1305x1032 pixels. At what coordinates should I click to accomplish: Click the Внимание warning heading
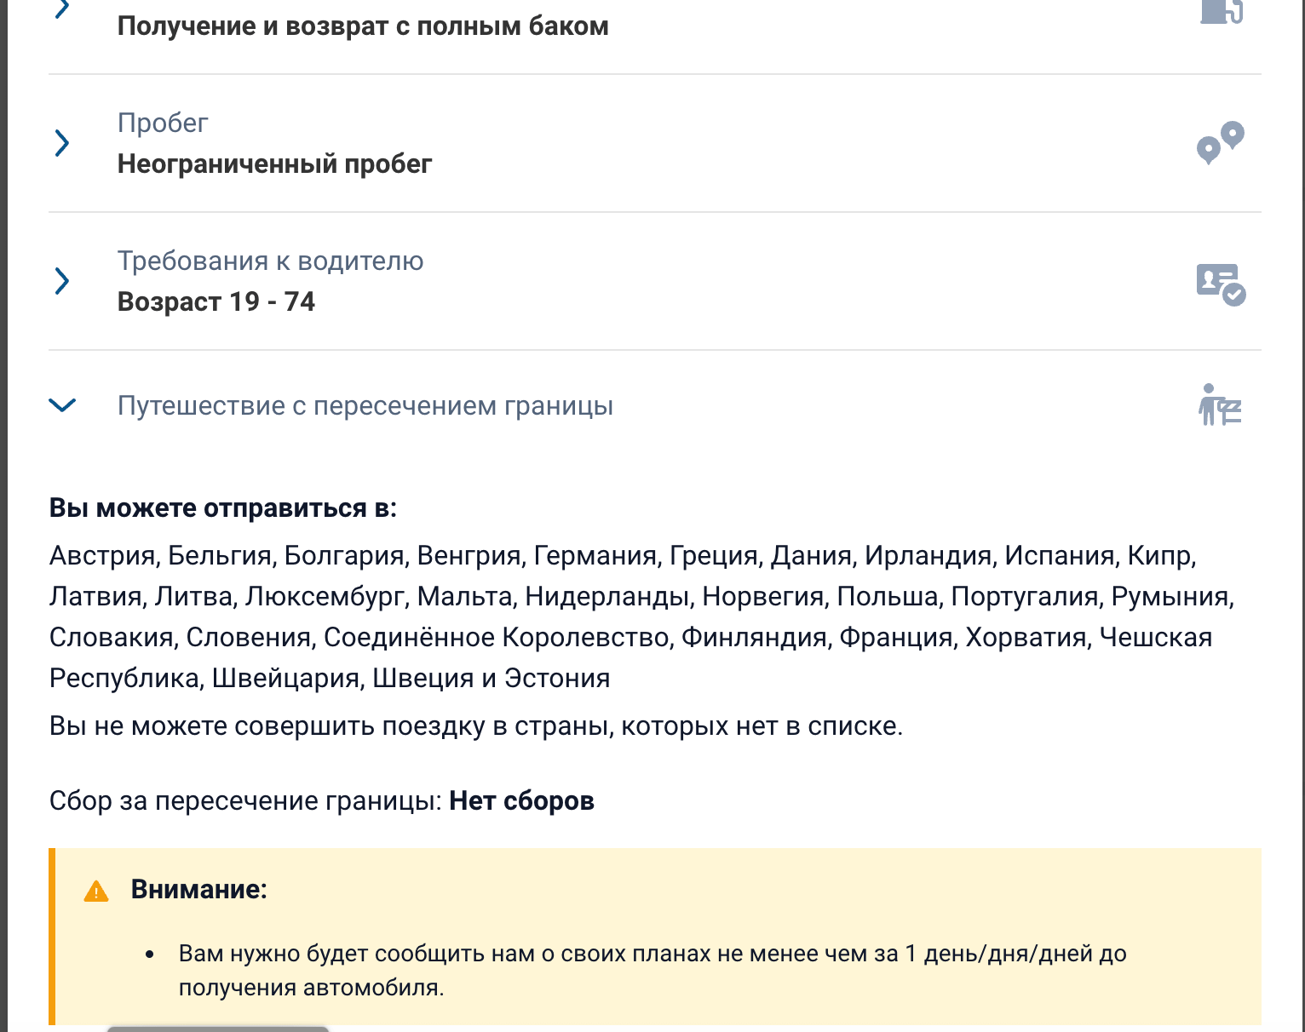198,890
